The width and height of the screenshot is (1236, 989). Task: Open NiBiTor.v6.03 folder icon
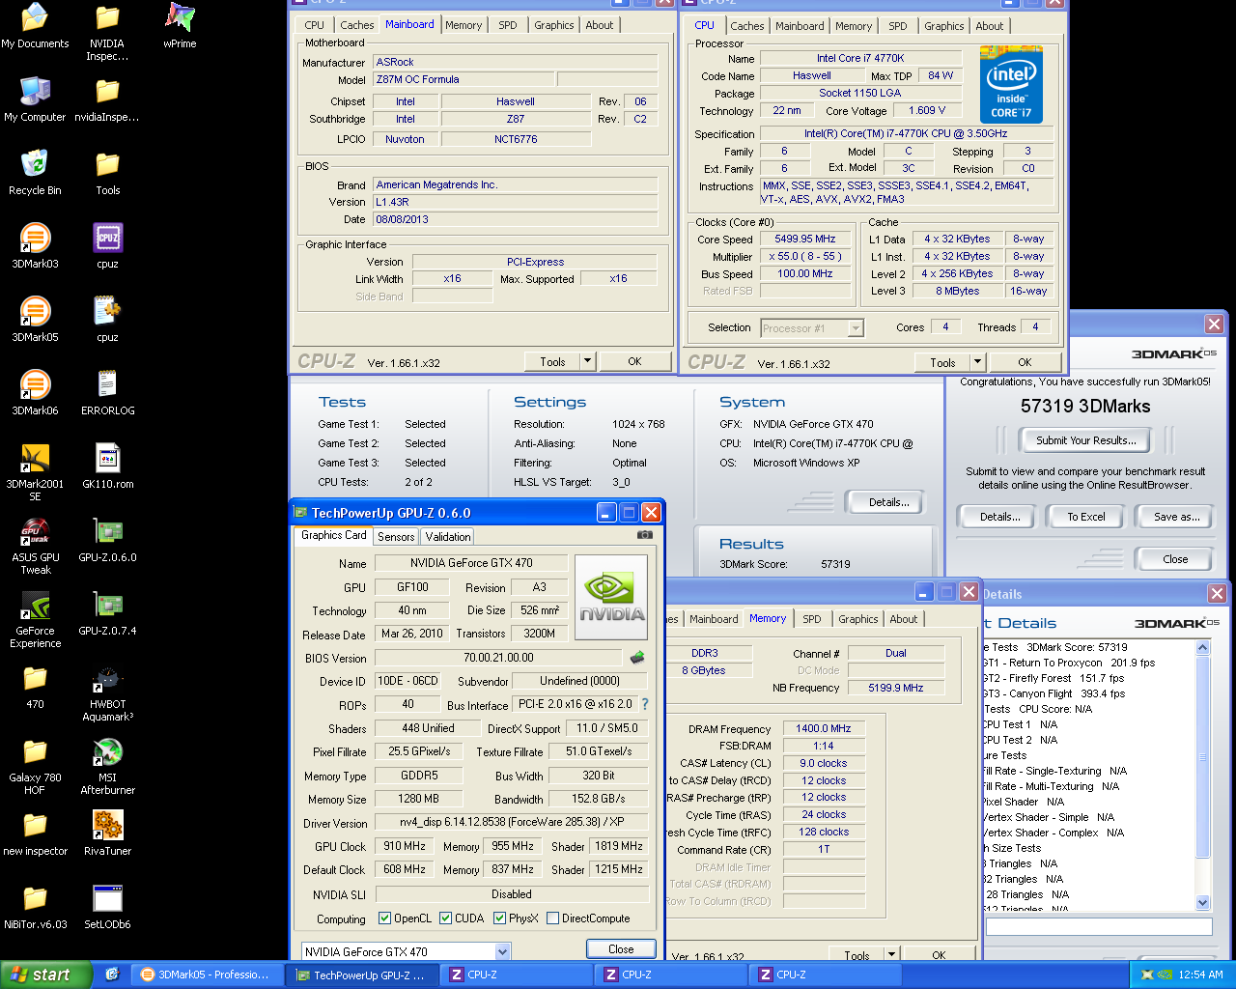35,905
